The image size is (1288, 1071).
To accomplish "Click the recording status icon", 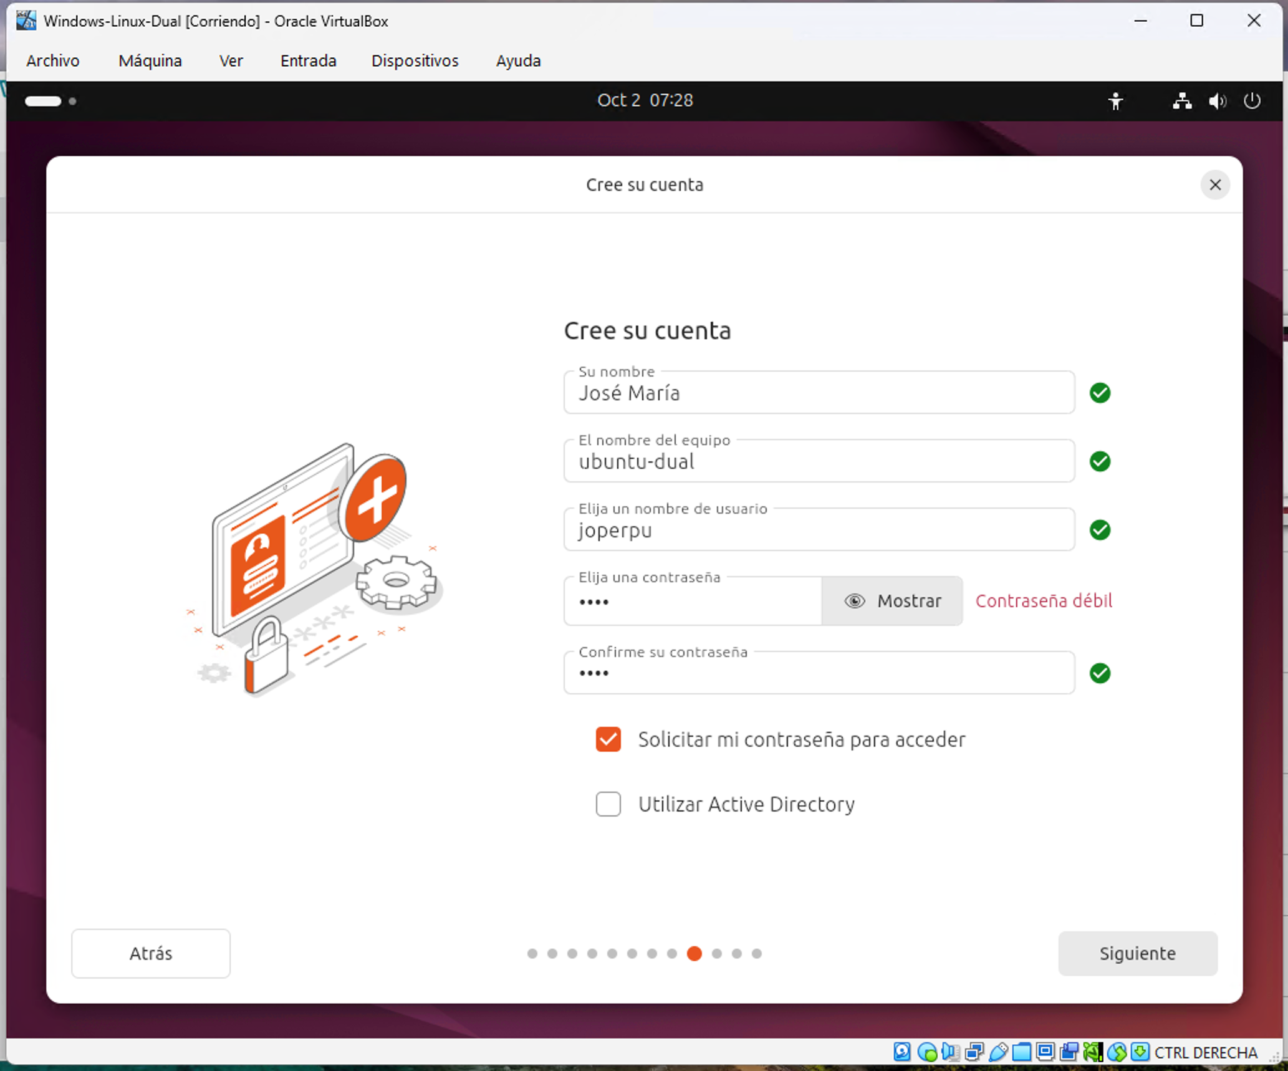I will pos(1069,1052).
